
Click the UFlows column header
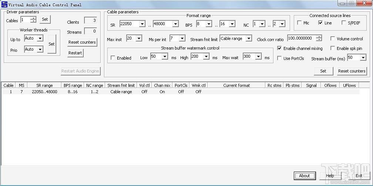pos(349,85)
